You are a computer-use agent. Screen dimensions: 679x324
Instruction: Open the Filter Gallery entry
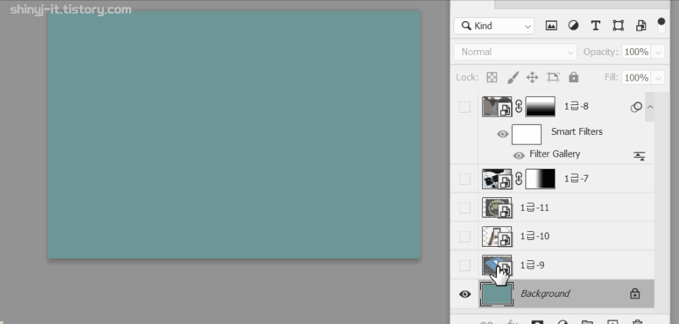click(555, 155)
